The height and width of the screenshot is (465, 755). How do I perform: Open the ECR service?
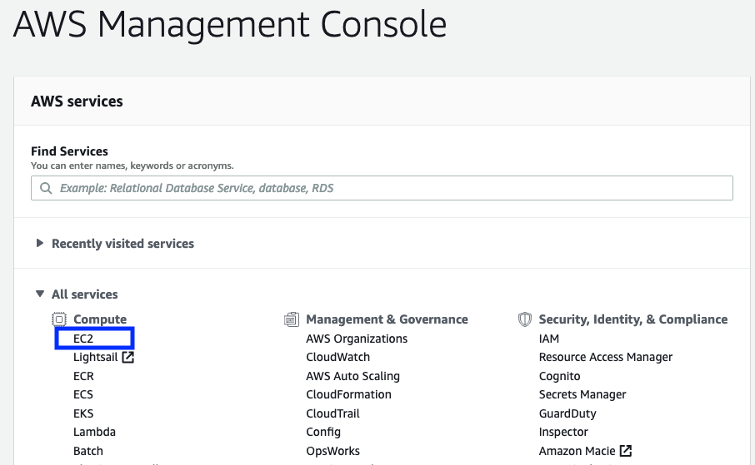click(x=83, y=376)
